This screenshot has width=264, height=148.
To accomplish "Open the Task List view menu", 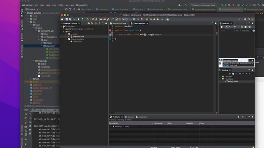I will click(x=253, y=27).
